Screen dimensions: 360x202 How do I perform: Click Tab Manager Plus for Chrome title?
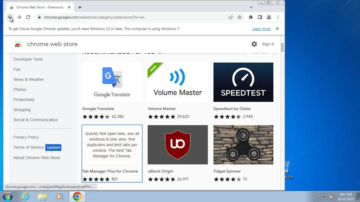pyautogui.click(x=110, y=171)
